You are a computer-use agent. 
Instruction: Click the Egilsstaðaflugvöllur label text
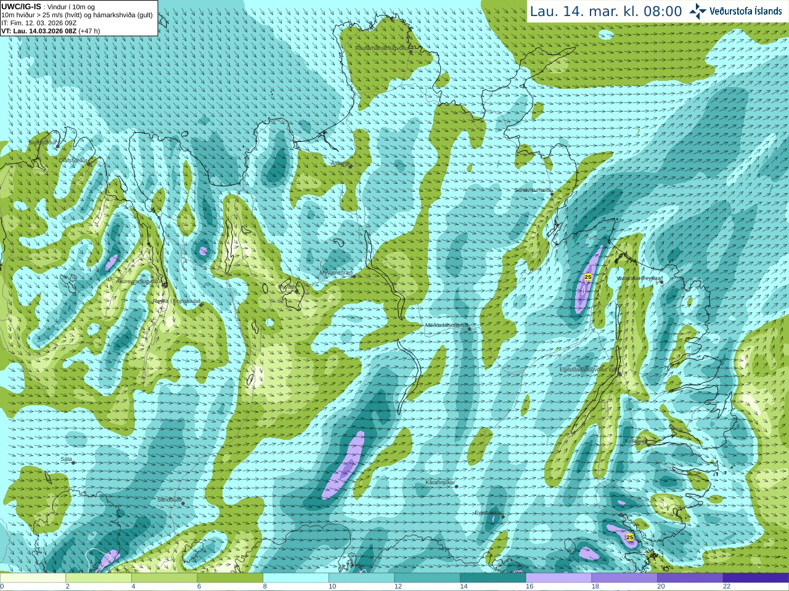pyautogui.click(x=589, y=370)
